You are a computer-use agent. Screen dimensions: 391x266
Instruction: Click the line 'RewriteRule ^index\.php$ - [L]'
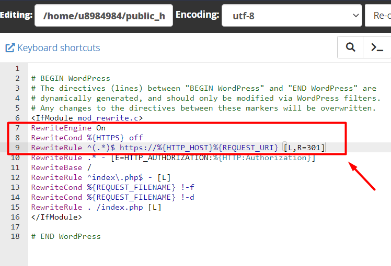coord(101,177)
